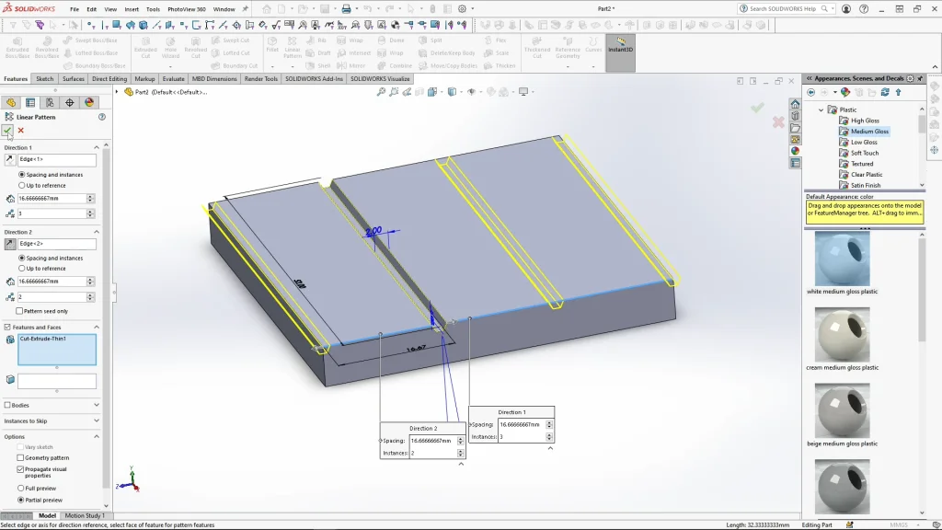This screenshot has width=942, height=530.
Task: Pick the white medium gloss plastic swatch
Action: [841, 257]
